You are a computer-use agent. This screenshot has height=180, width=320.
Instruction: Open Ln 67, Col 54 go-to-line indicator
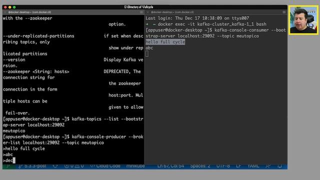(x=170, y=166)
